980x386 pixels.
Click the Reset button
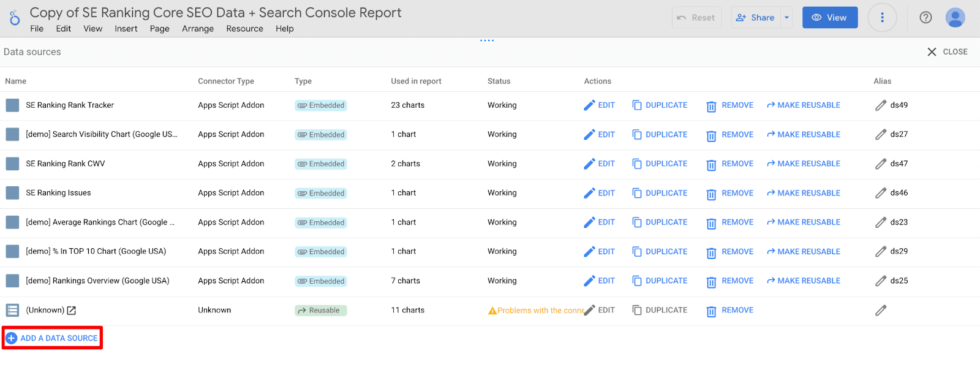click(696, 18)
